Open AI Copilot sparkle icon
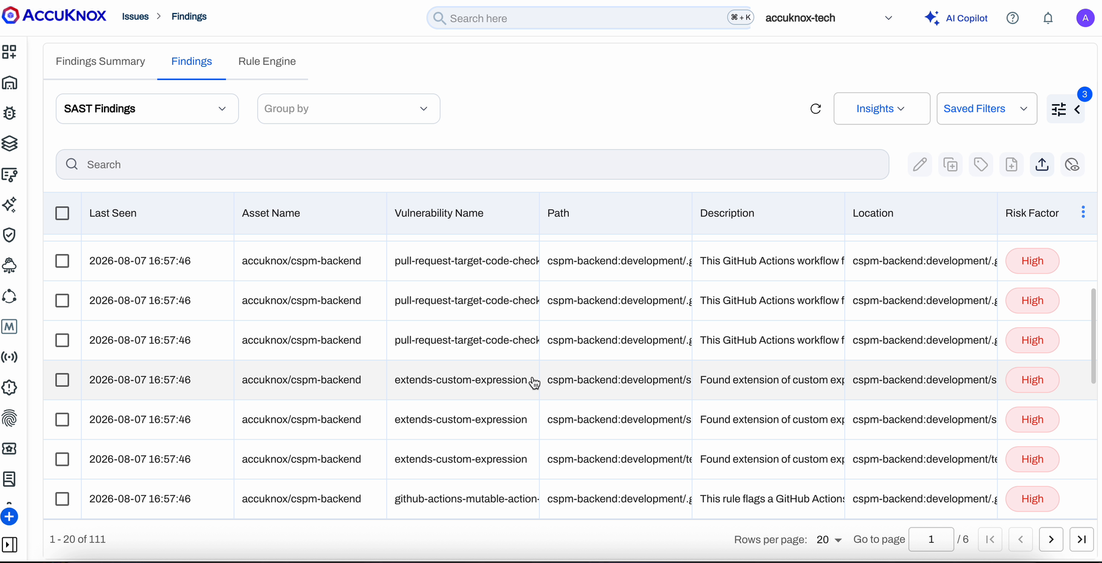 tap(932, 18)
